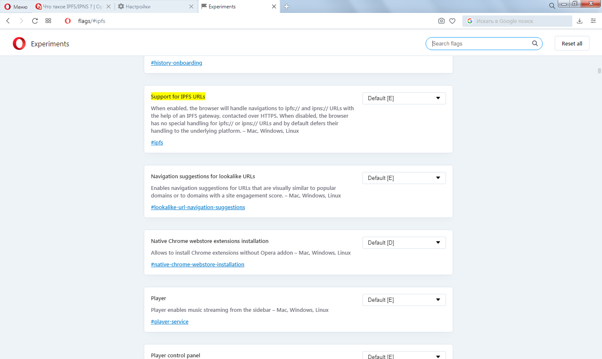
Task: Reload the page
Action: [35, 21]
